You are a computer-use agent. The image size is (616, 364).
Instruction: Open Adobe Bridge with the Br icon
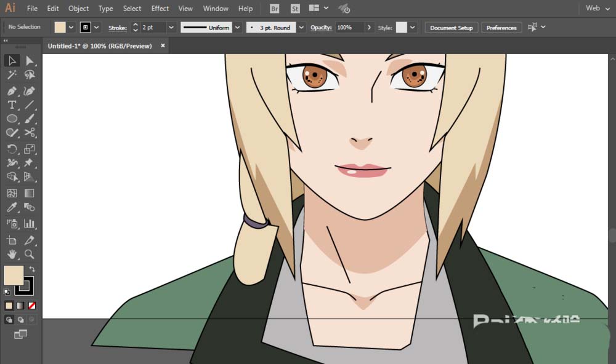click(x=275, y=9)
